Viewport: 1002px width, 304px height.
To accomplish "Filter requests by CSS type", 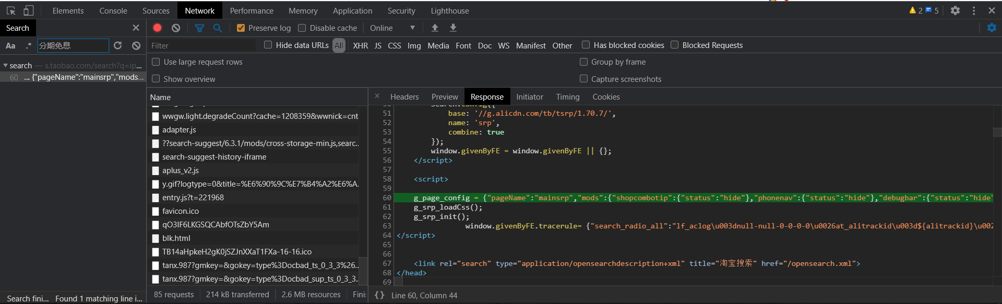I will 395,46.
